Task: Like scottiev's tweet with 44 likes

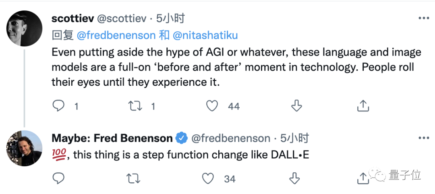Action: click(212, 106)
